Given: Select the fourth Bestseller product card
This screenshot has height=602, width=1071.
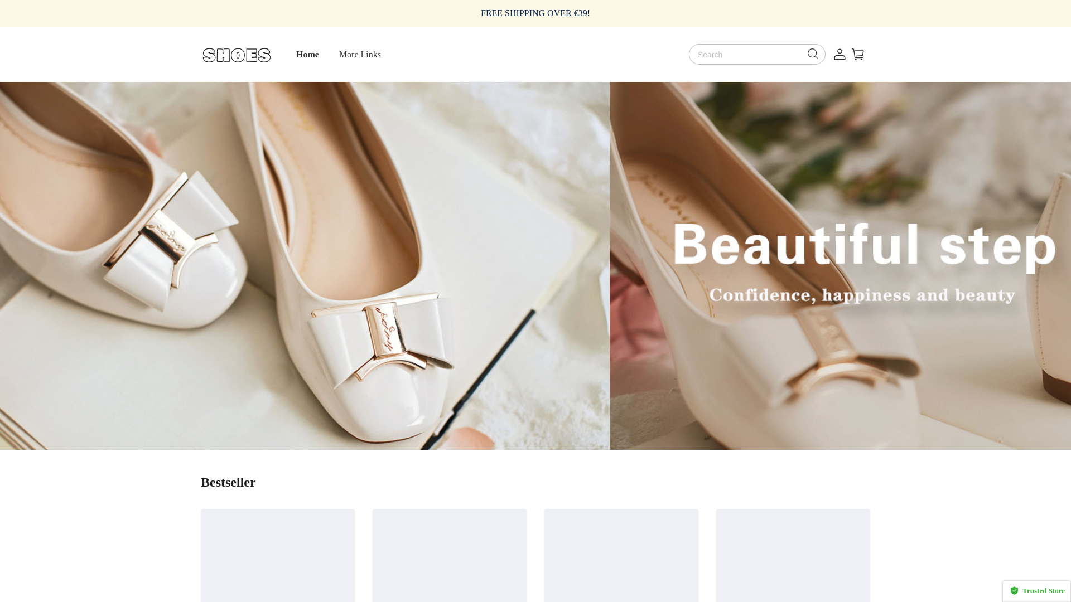Looking at the screenshot, I should pos(793,555).
